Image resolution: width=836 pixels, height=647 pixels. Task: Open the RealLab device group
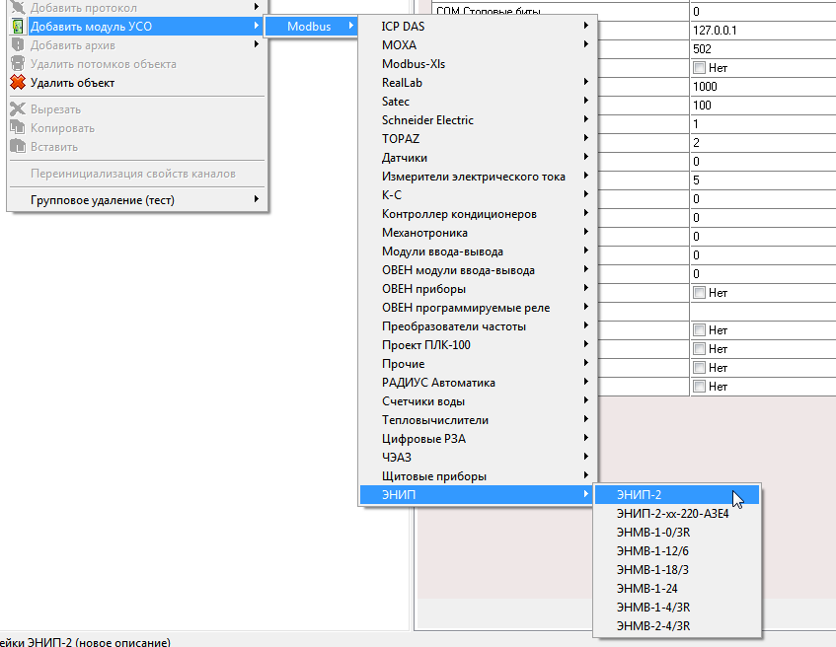point(479,83)
